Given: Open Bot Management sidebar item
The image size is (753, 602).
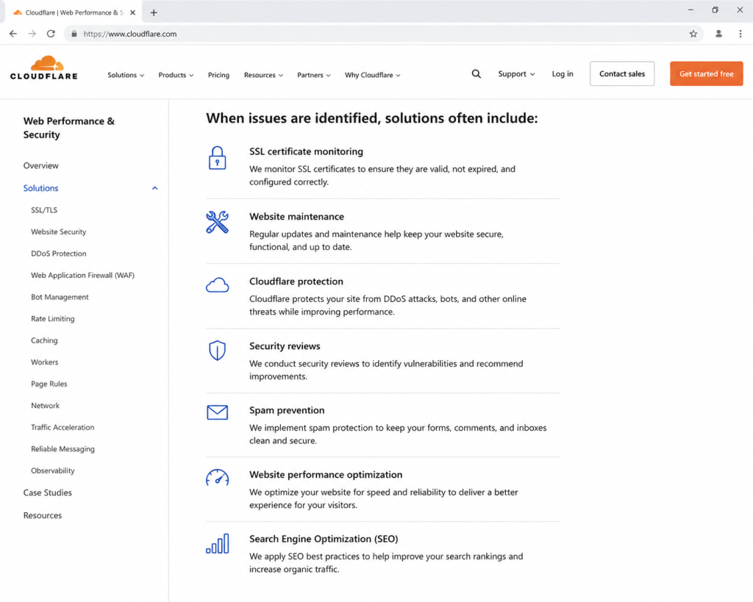Looking at the screenshot, I should coord(60,297).
